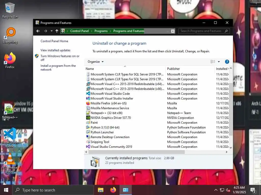Click the horizontal scroll left arrow

coord(86,152)
